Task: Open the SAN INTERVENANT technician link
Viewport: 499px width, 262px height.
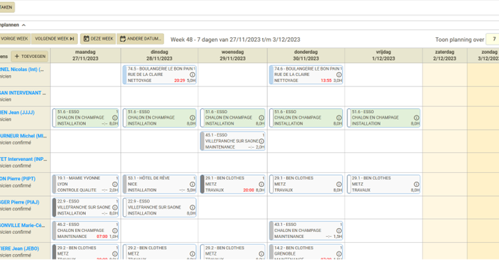Action: click(23, 93)
